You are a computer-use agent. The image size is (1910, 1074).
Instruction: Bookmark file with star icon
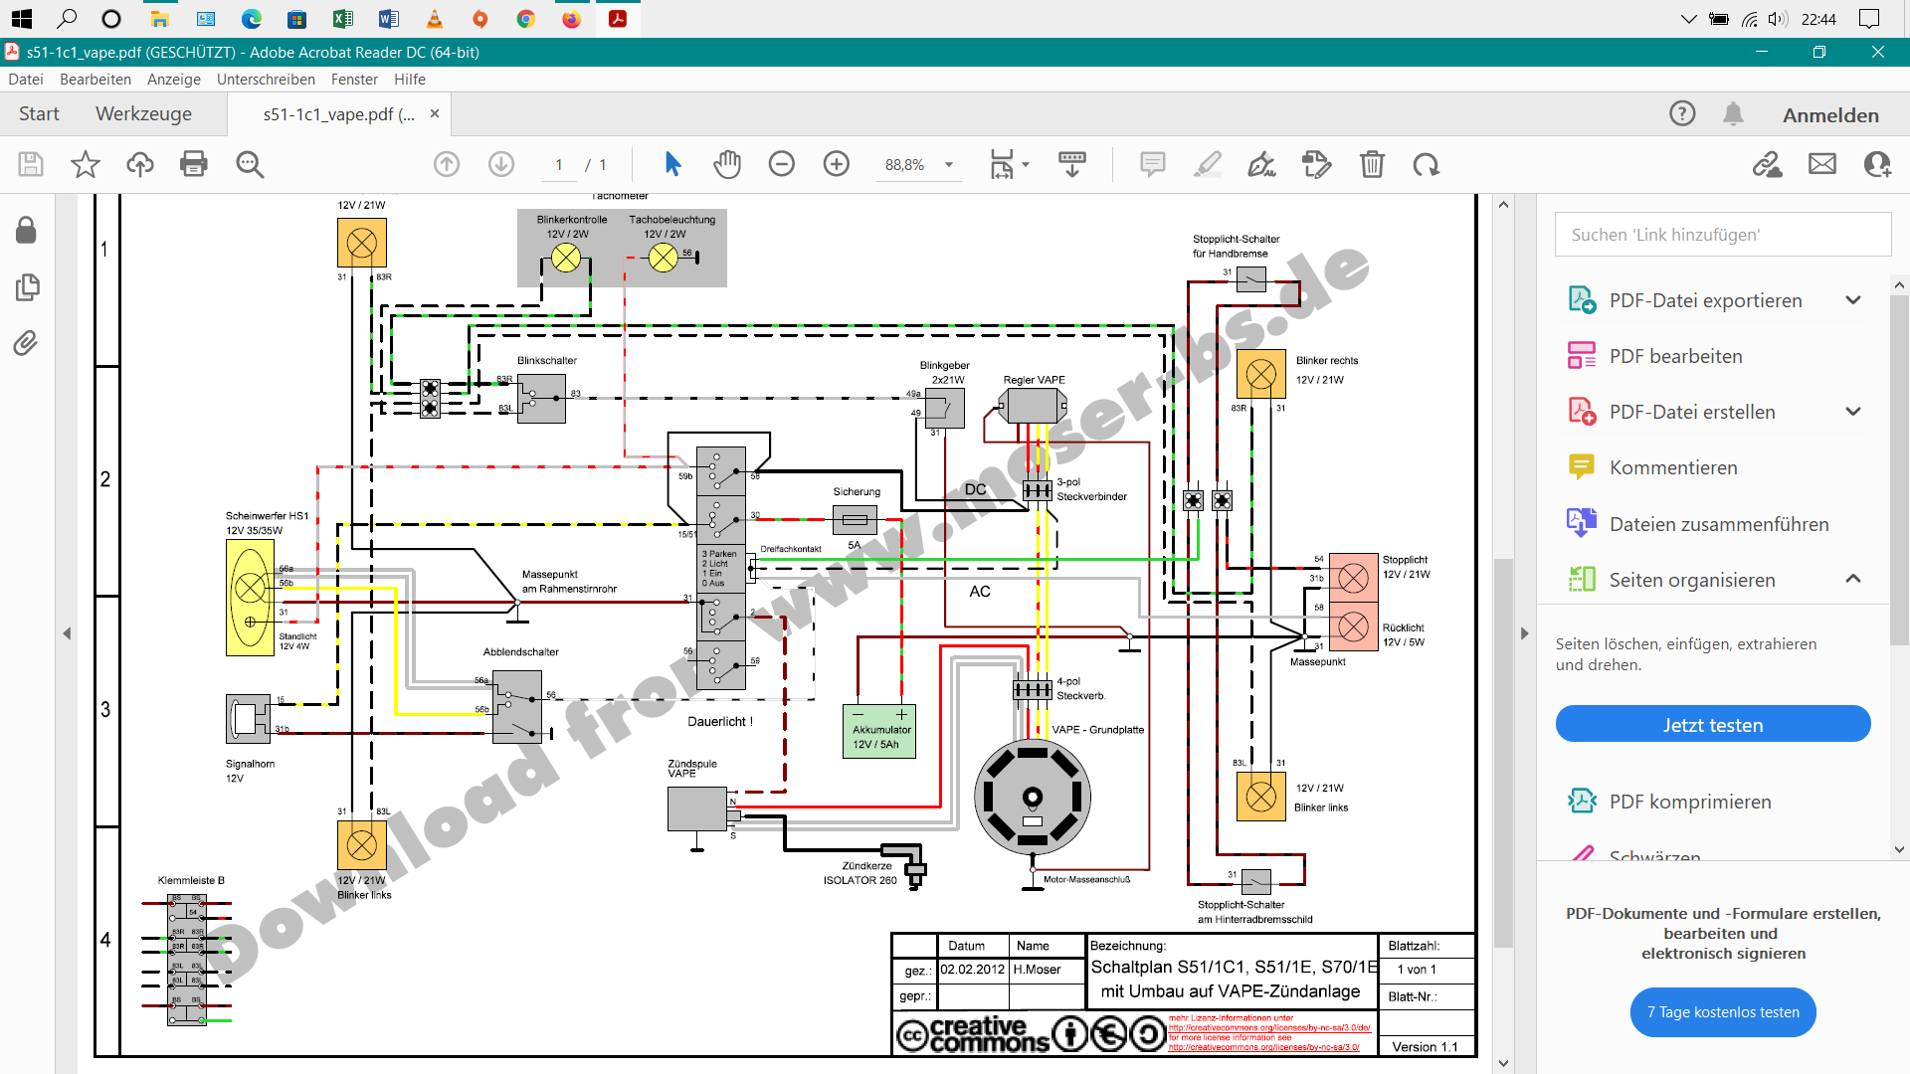[86, 164]
